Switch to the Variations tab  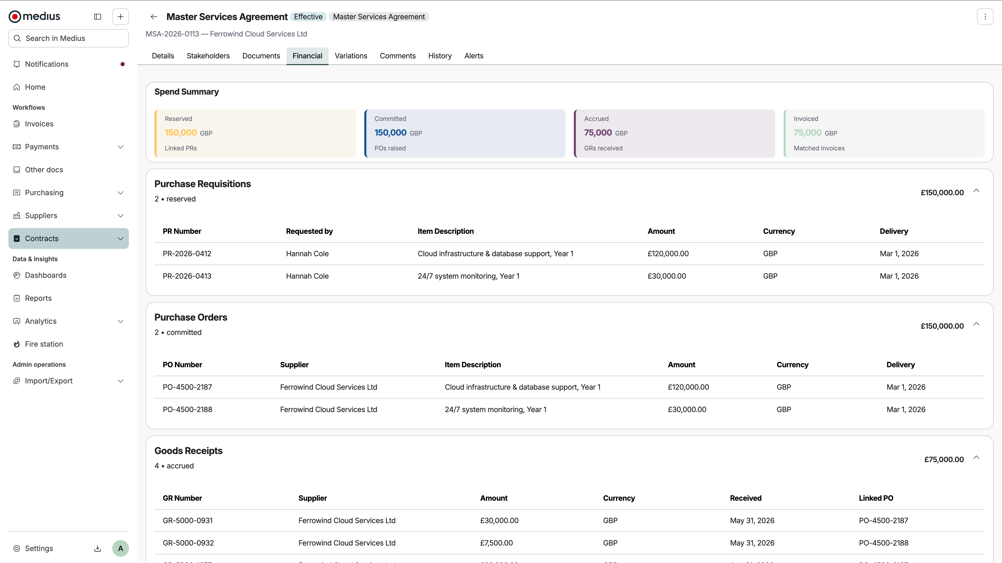(351, 56)
